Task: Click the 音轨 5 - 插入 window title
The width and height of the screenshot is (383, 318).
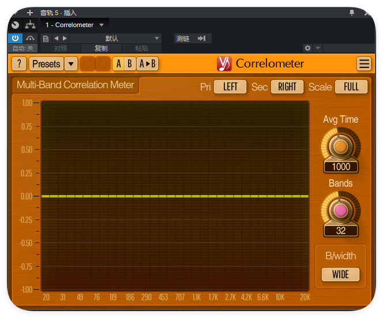Action: point(58,13)
